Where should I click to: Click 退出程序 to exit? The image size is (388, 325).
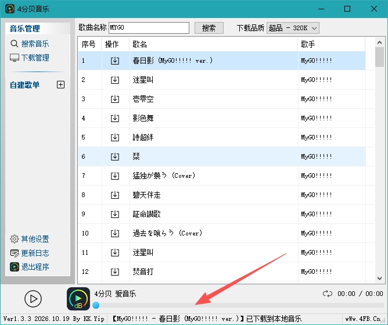click(30, 267)
